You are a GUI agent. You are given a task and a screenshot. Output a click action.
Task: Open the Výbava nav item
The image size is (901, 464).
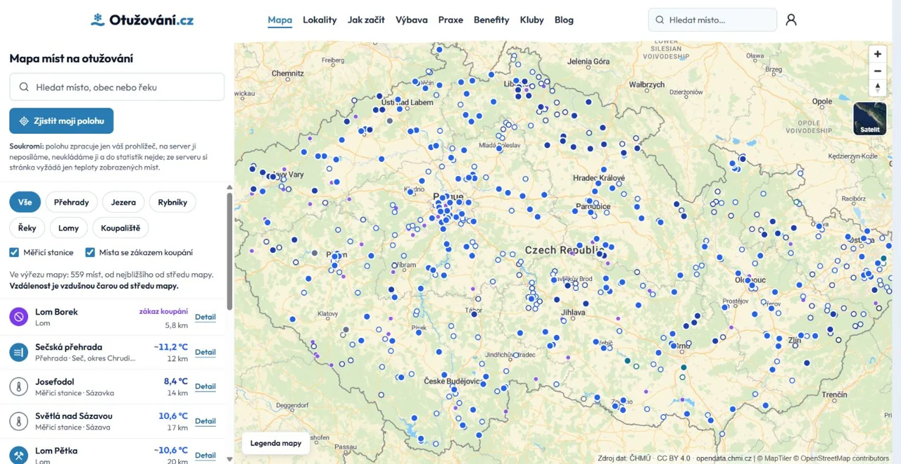click(412, 20)
